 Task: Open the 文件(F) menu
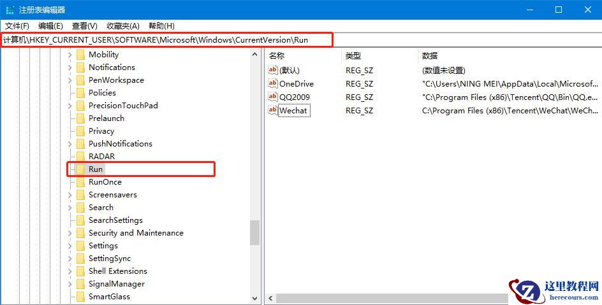coord(17,26)
